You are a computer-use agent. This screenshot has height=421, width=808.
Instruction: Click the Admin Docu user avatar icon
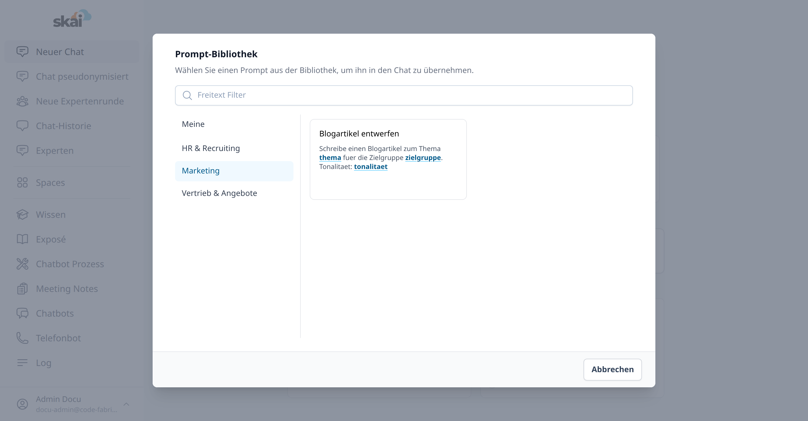point(22,404)
